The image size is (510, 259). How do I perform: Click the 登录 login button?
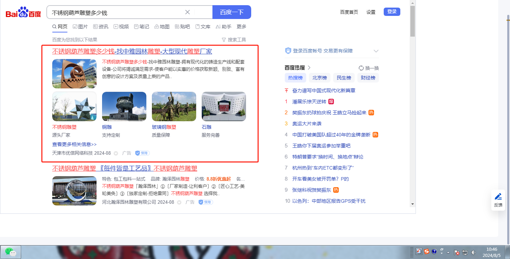[392, 12]
